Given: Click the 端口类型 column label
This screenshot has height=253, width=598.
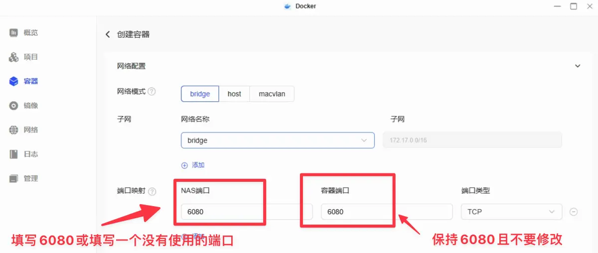Looking at the screenshot, I should [x=475, y=191].
